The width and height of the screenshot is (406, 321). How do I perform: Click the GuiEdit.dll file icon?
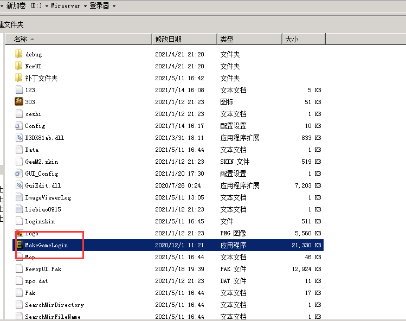(x=19, y=185)
